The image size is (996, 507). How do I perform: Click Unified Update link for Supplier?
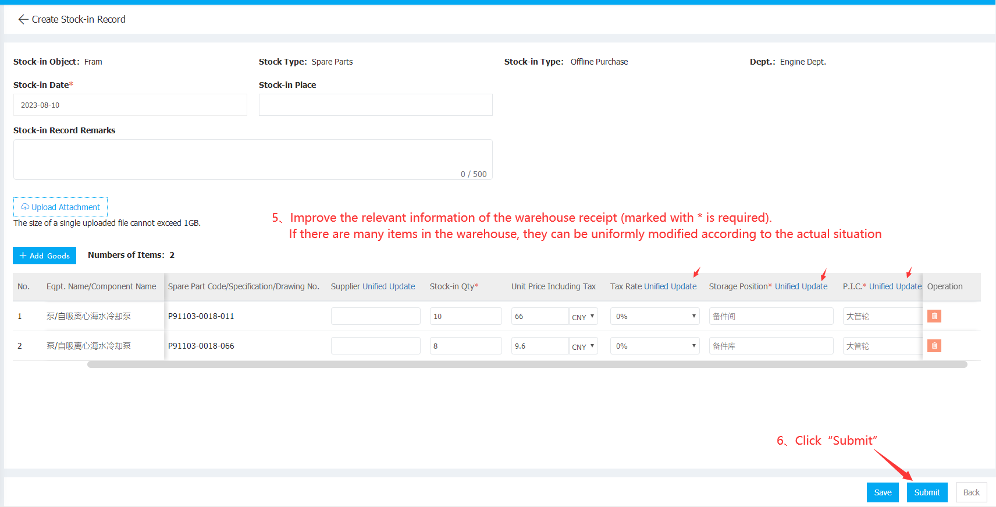[x=389, y=286]
